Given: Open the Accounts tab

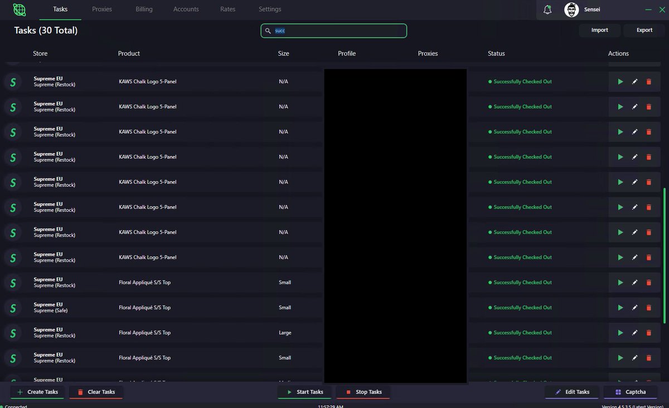Looking at the screenshot, I should point(186,9).
